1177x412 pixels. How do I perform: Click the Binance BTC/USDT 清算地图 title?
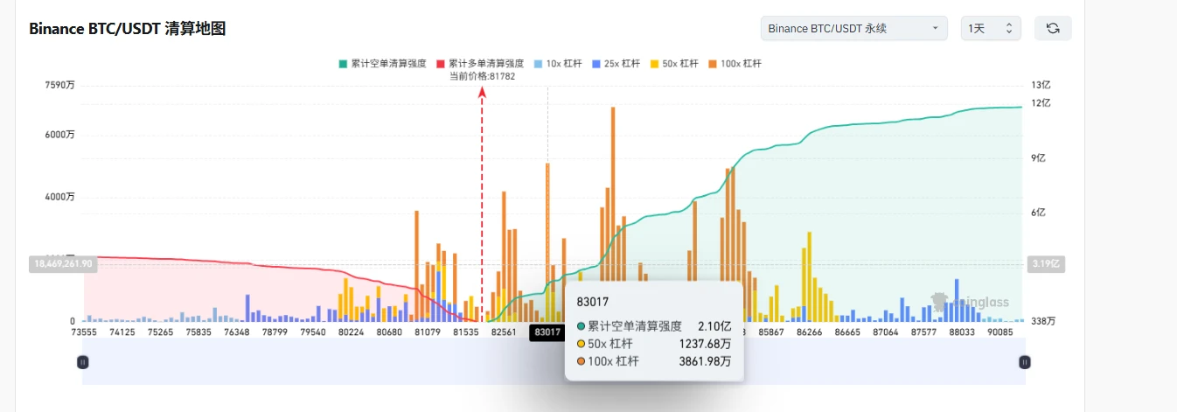click(128, 29)
